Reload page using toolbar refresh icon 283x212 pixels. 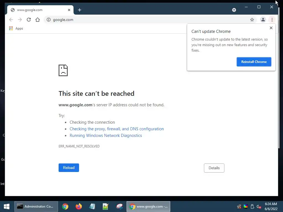pyautogui.click(x=29, y=20)
